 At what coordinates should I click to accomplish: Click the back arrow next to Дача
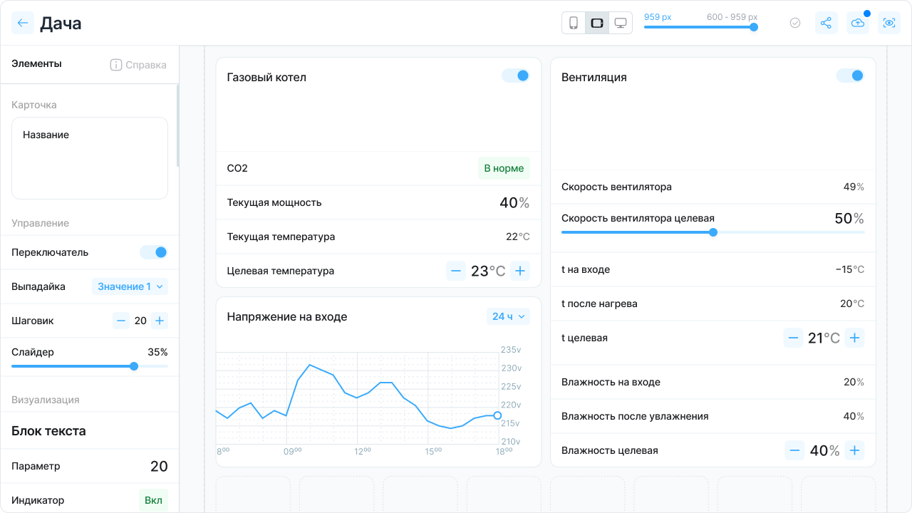coord(23,23)
